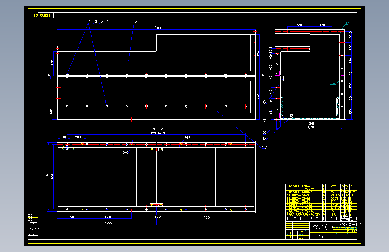
Task: Click the 9*200=1800 dimension text
Action: [x=159, y=133]
